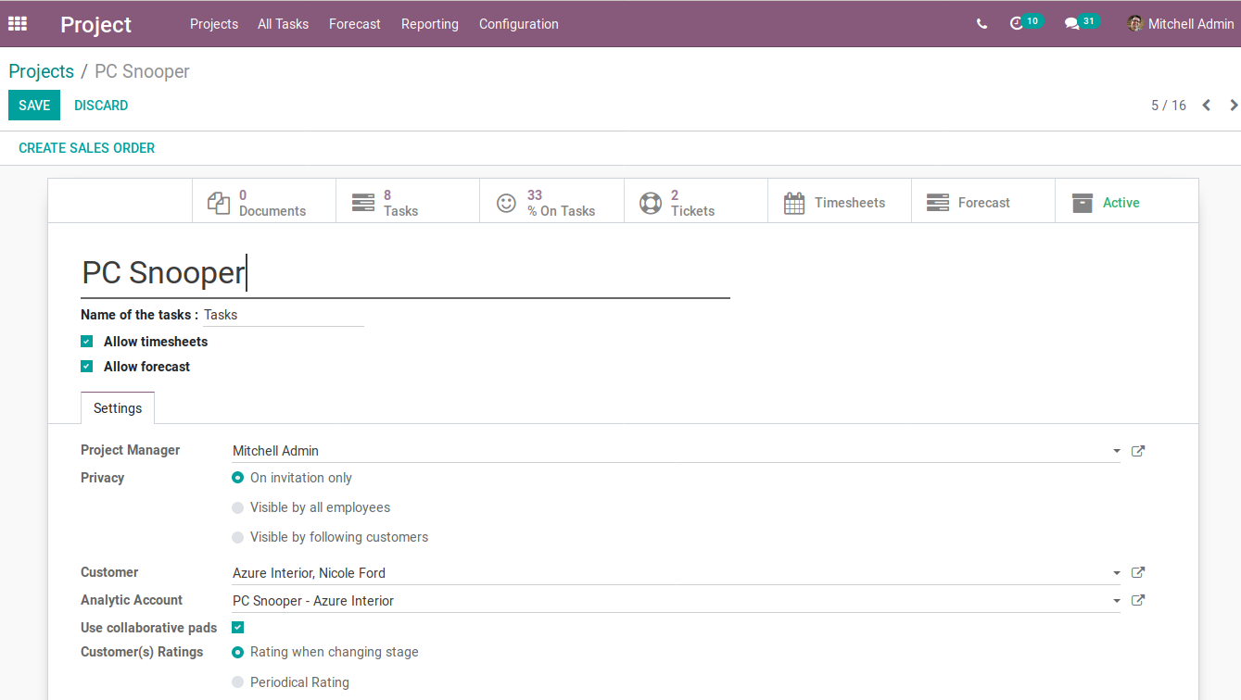Open the Forecast stat icon
Viewport: 1241px width, 700px height.
click(x=938, y=203)
